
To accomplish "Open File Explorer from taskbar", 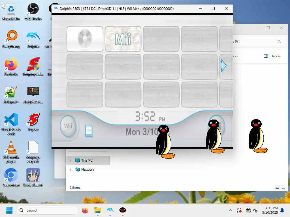I will point(97,210).
